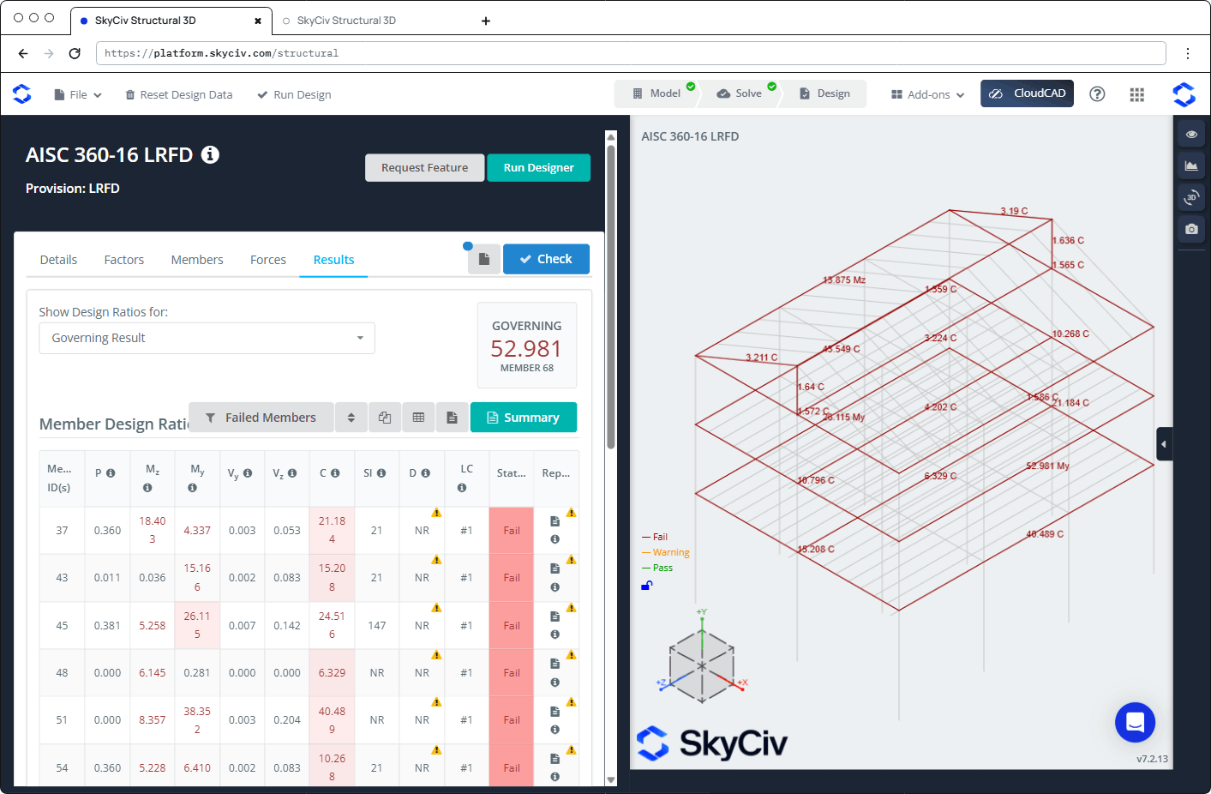Switch to the Factors tab

(124, 260)
